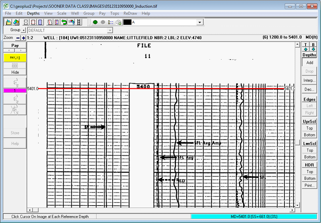Open the Tops menu
This screenshot has width=321, height=223.
tap(114, 13)
